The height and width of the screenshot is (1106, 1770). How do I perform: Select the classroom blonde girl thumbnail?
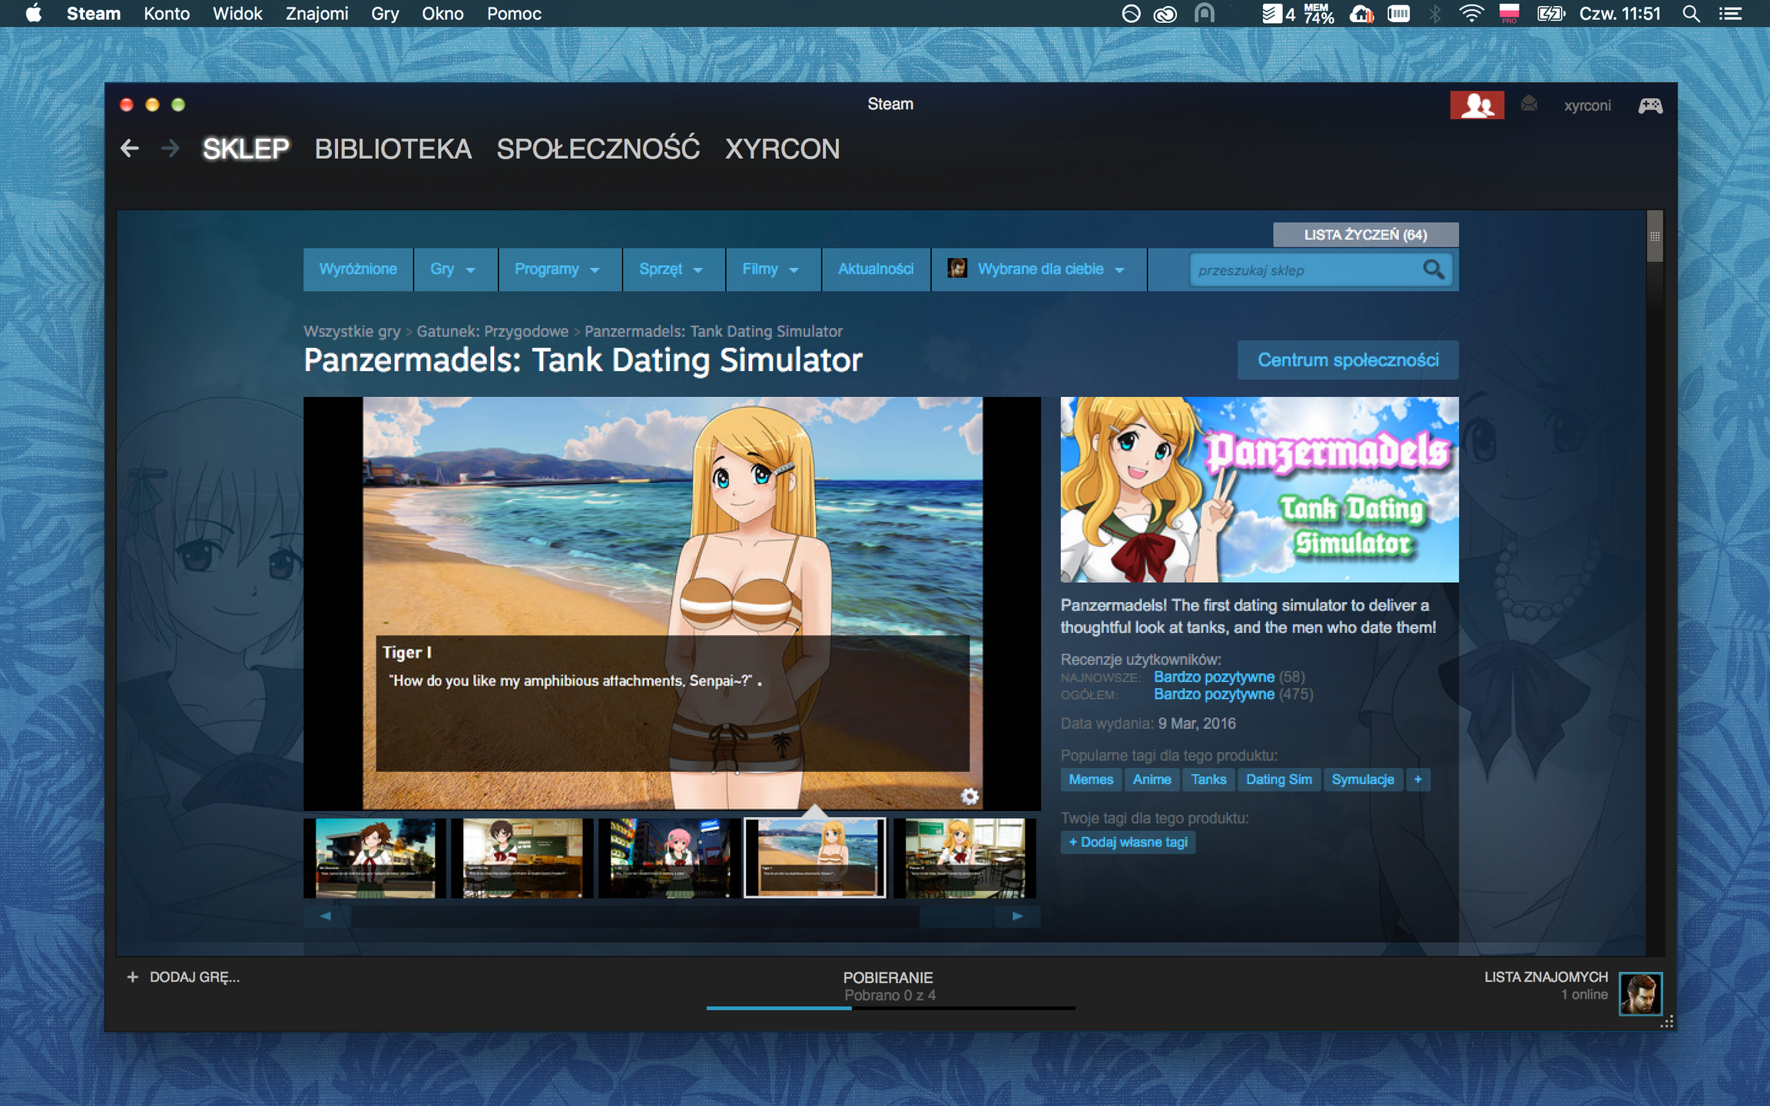965,858
